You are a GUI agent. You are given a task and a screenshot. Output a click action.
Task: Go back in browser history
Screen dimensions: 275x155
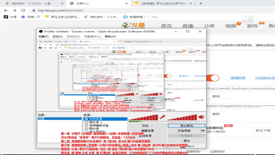pos(6,11)
